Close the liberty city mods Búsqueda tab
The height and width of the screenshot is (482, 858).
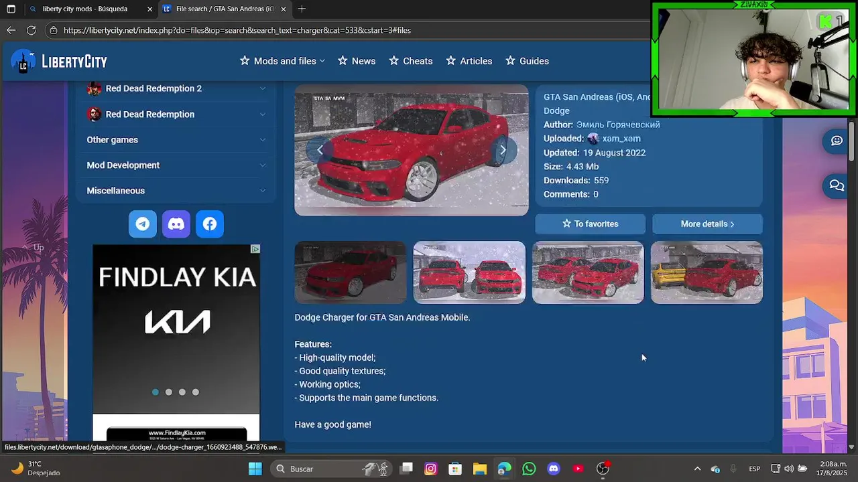tap(149, 9)
